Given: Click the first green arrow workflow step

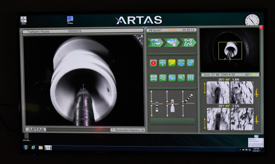Looking at the screenshot, I should pyautogui.click(x=156, y=43).
